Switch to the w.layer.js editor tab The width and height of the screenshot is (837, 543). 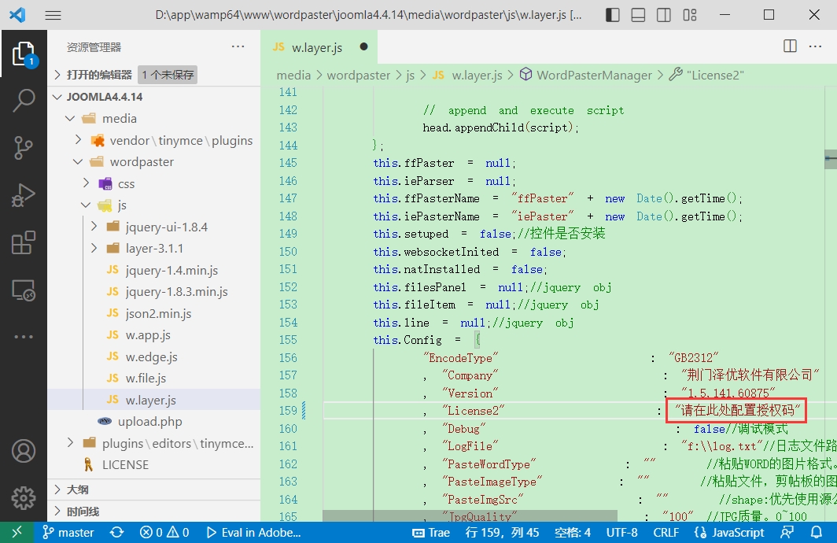317,47
